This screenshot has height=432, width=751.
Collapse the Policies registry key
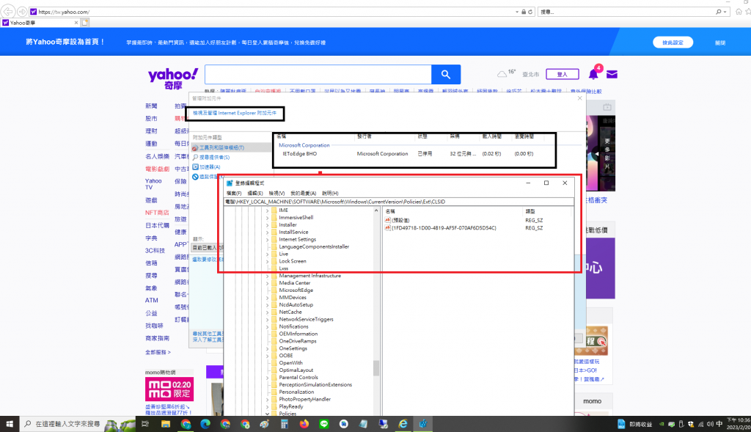(267, 414)
